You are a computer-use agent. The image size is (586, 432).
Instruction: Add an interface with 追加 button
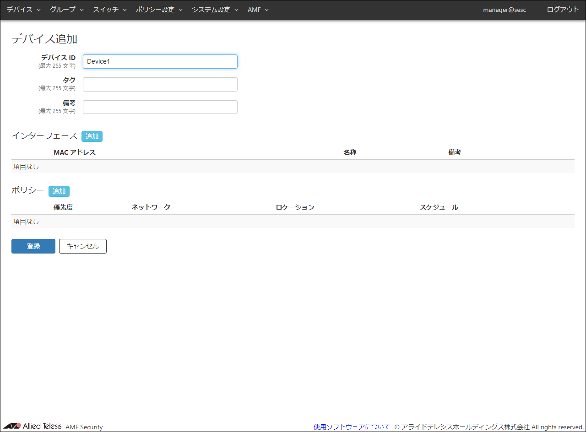(x=92, y=136)
